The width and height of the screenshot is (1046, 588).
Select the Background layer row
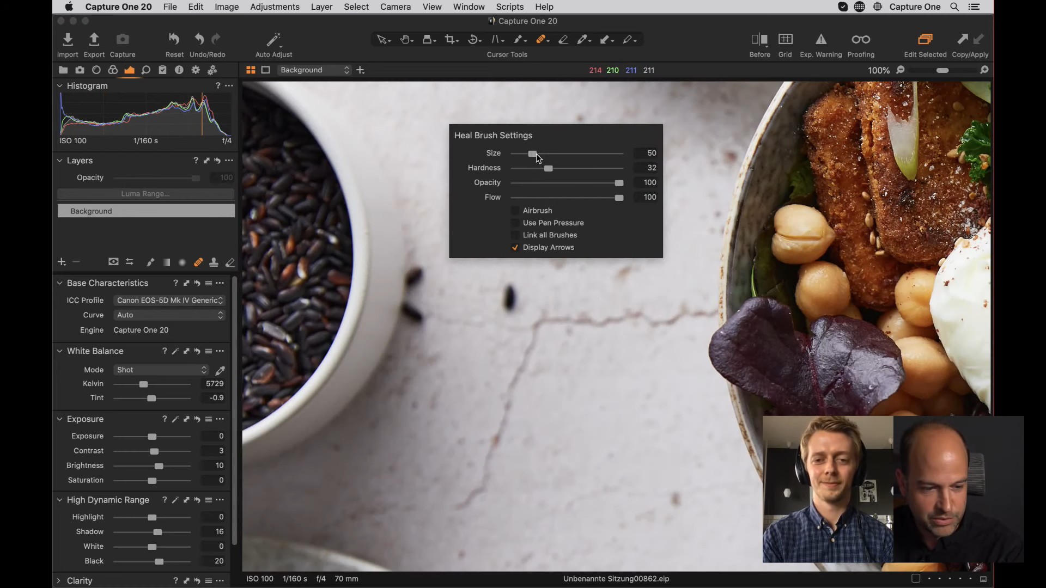tap(145, 211)
